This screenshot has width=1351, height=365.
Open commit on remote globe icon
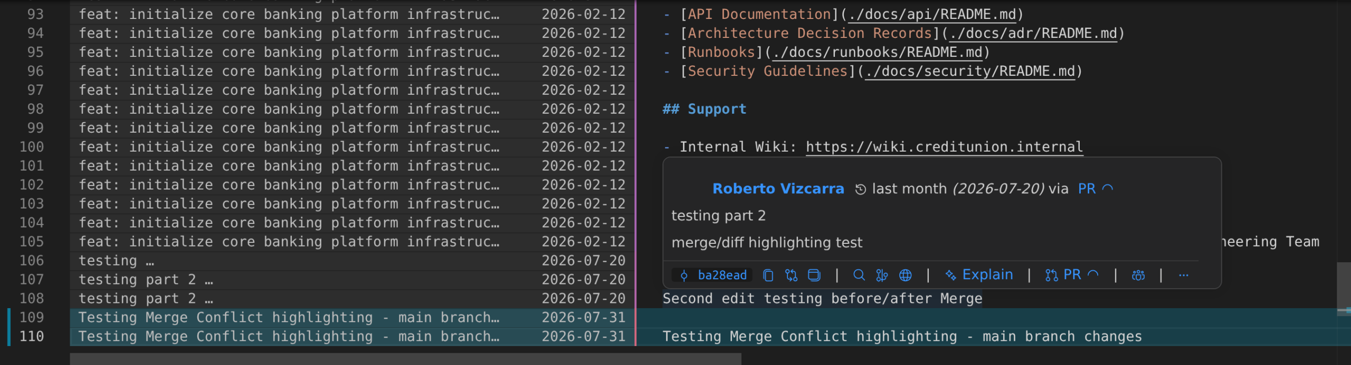point(905,275)
